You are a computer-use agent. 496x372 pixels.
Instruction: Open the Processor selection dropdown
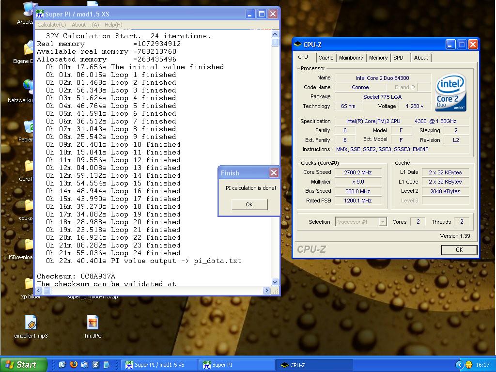tap(382, 222)
